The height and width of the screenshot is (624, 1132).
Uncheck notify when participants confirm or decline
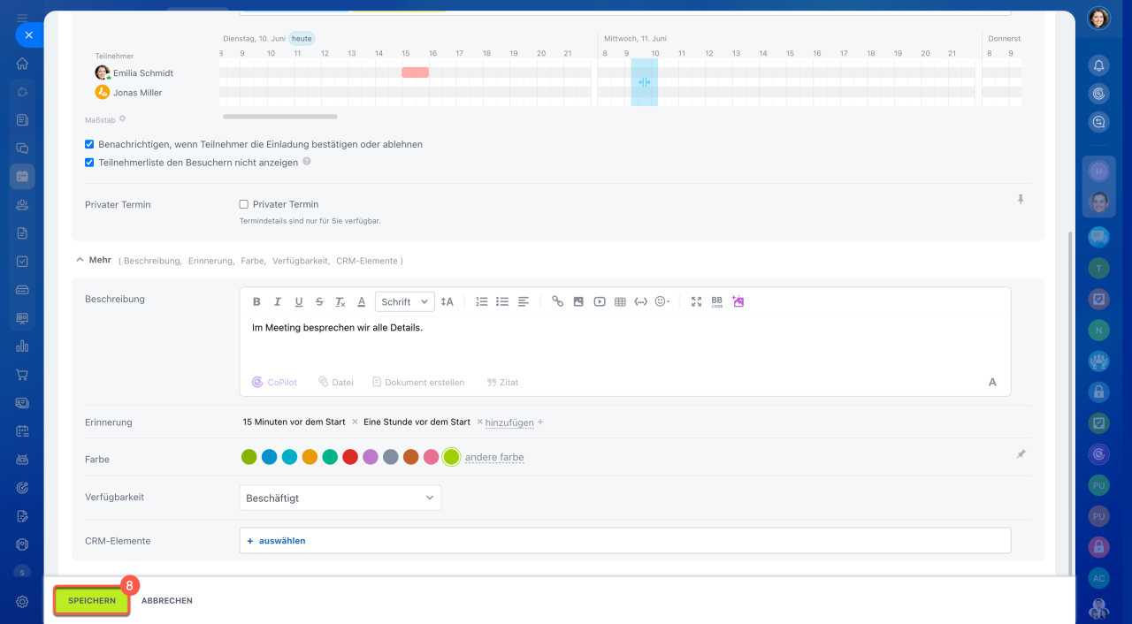[x=89, y=144]
